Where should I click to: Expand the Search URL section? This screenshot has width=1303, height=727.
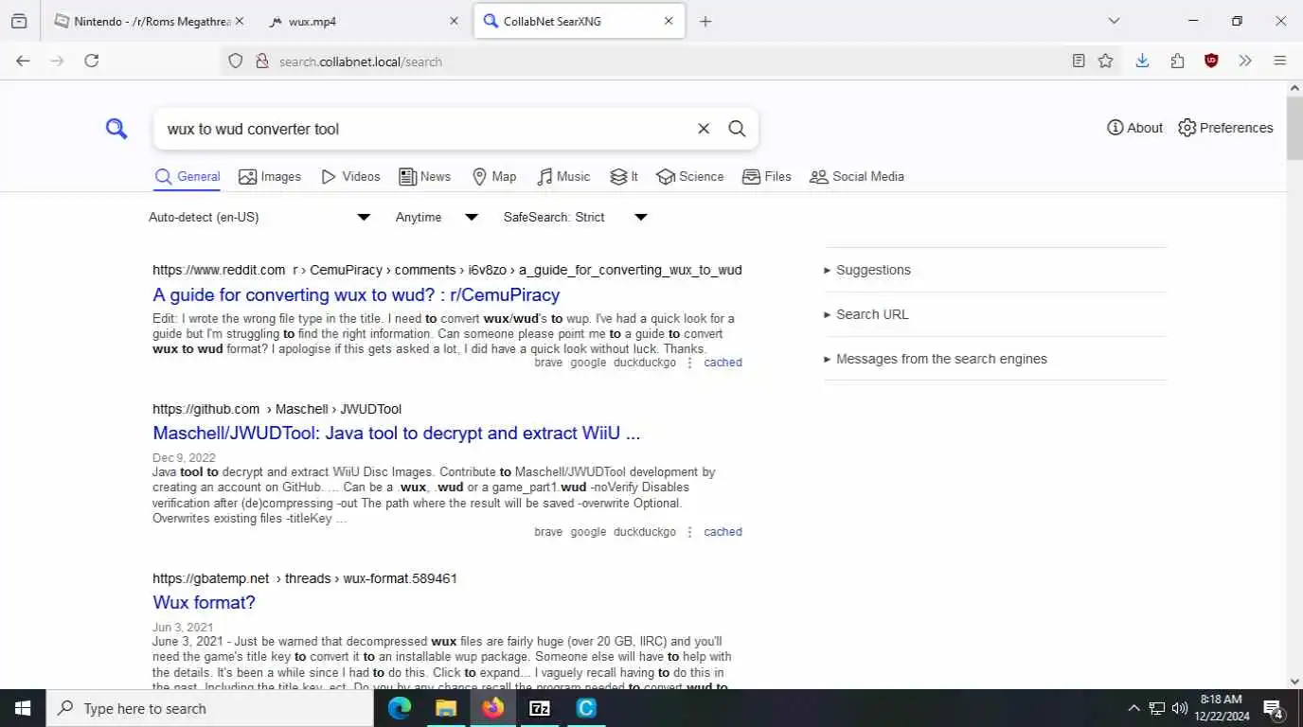[x=995, y=314]
